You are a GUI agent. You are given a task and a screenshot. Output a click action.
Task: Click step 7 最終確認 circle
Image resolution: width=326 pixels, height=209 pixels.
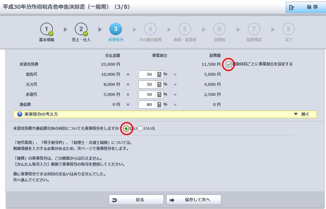254,29
